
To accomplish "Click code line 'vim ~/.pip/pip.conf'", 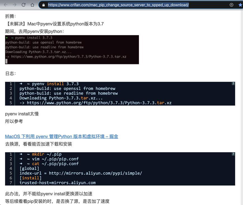I will [x=49, y=159].
